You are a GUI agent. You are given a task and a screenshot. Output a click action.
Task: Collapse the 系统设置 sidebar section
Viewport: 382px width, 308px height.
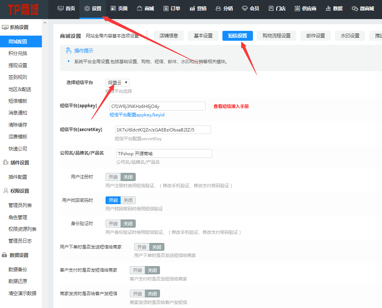(x=19, y=27)
